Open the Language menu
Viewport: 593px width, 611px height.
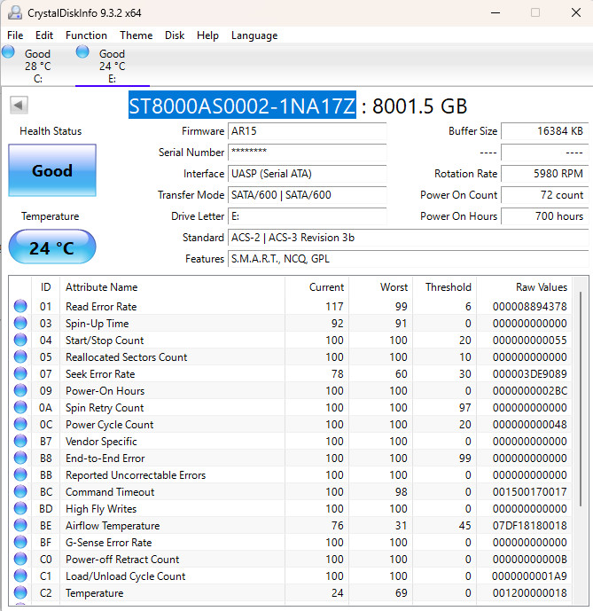coord(254,35)
